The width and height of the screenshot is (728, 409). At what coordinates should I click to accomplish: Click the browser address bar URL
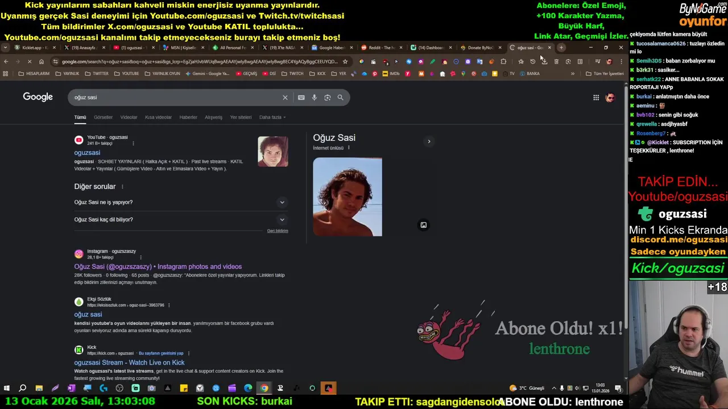(x=199, y=61)
